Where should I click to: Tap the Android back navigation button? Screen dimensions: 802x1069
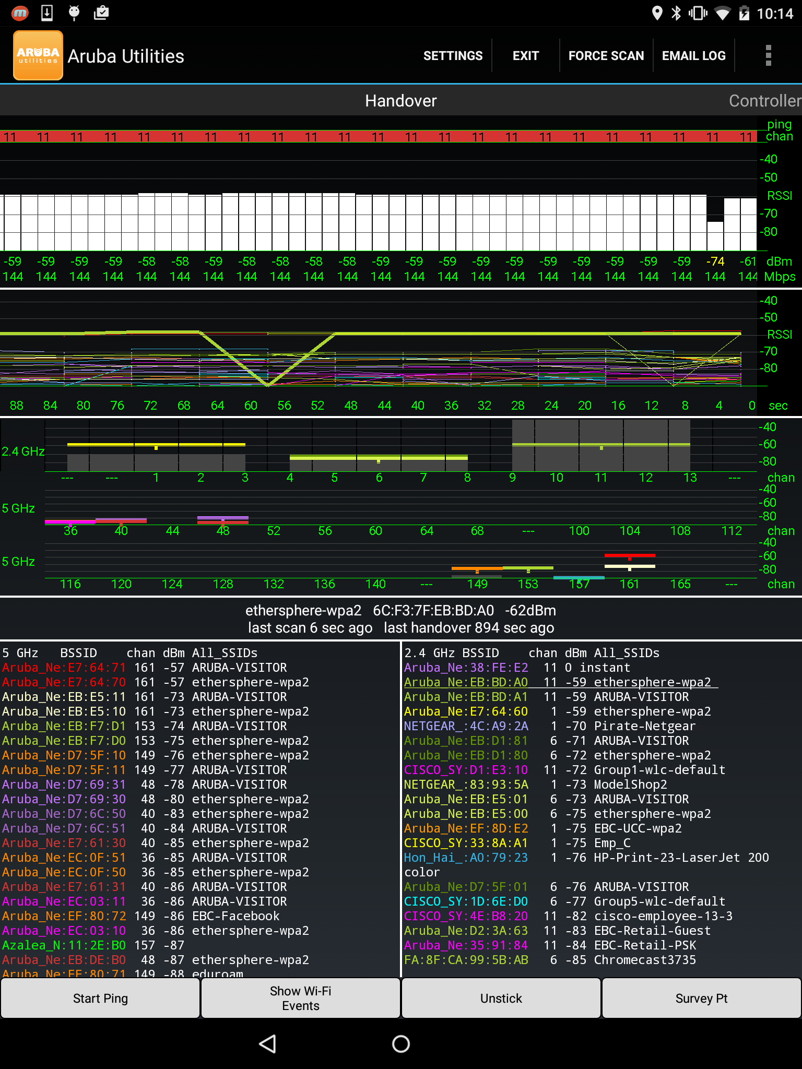(267, 1044)
